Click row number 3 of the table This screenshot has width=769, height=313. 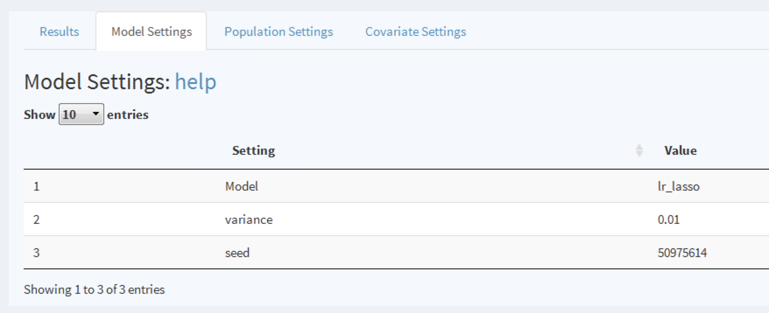(x=36, y=253)
